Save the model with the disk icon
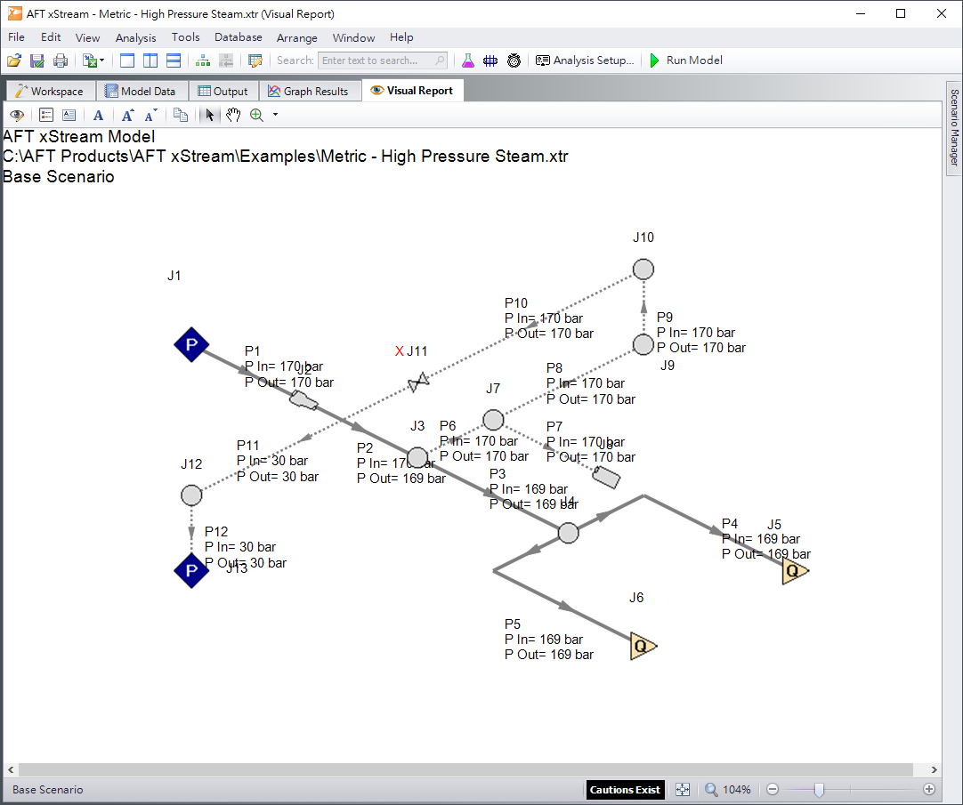 click(37, 60)
